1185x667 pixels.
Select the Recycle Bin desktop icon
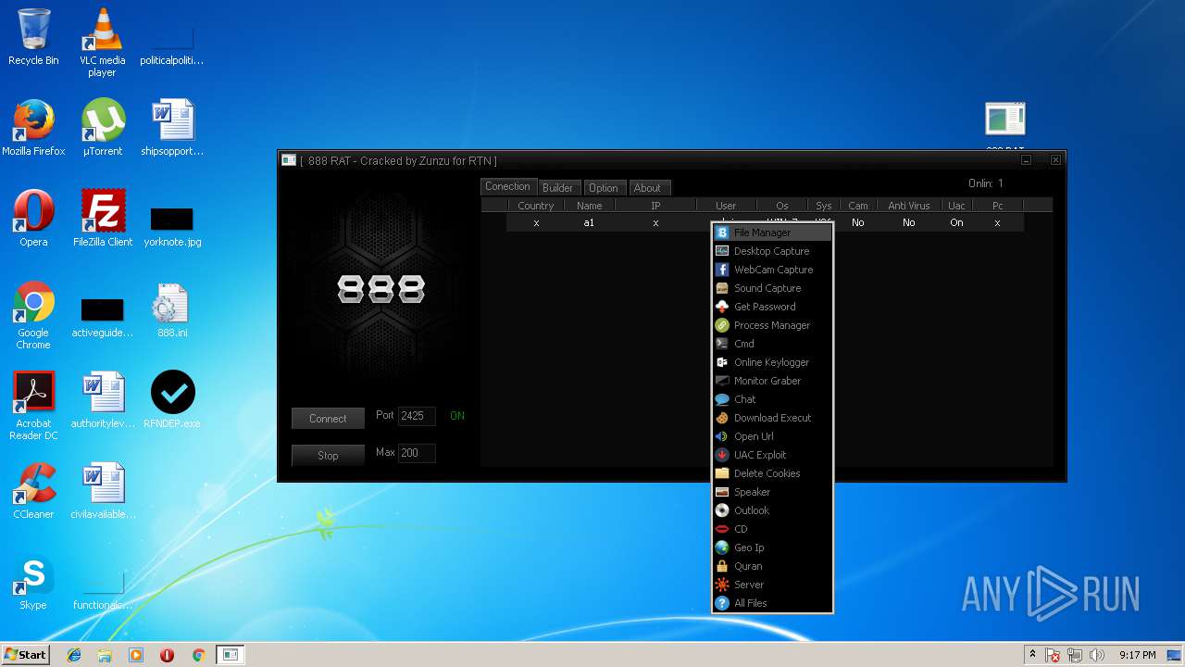click(33, 37)
